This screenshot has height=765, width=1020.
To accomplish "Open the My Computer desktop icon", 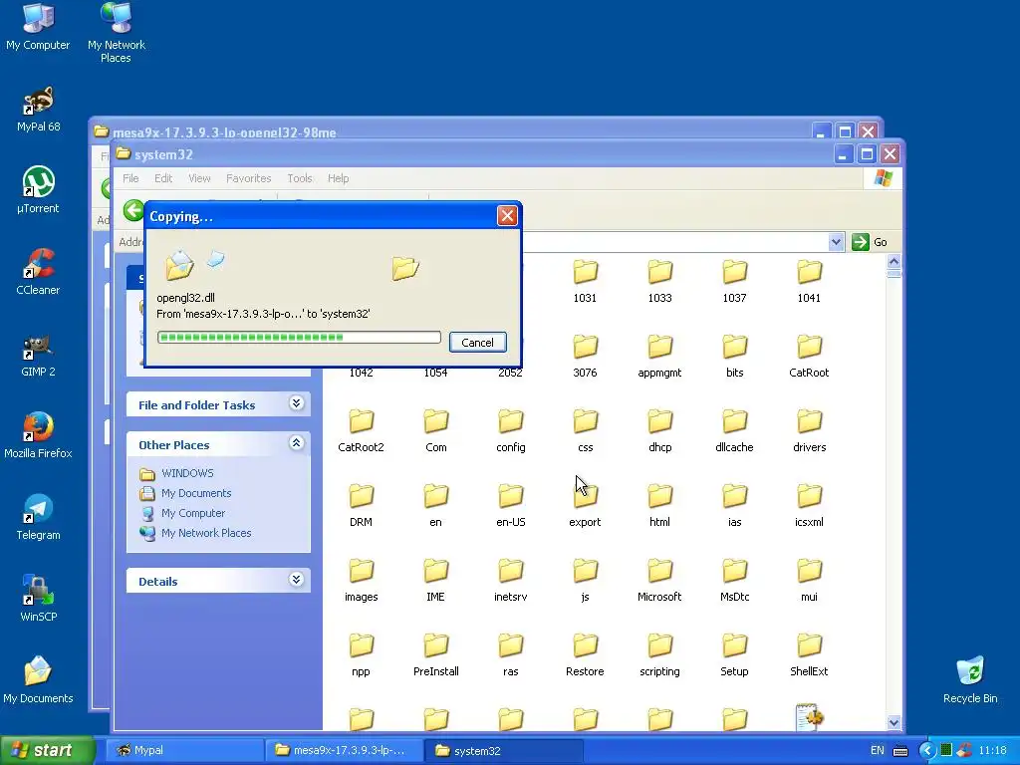I will pos(38,26).
